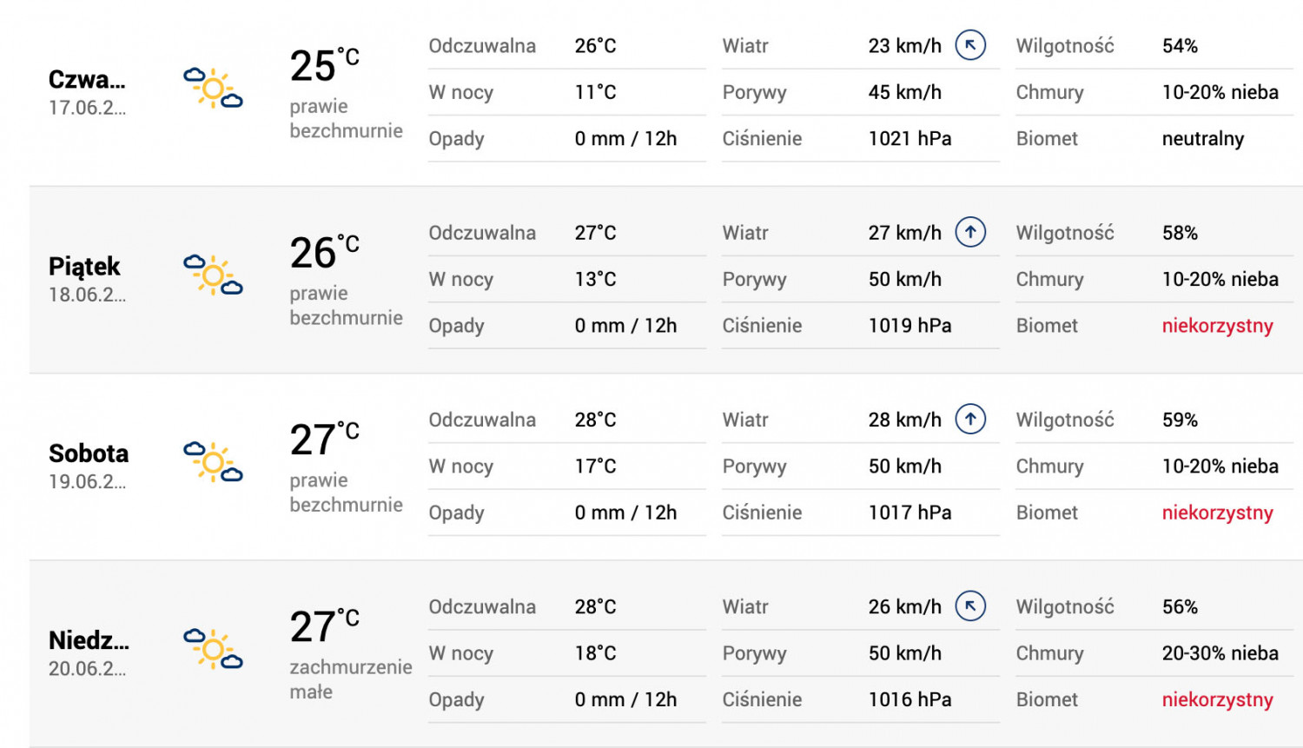1303x748 pixels.
Task: Click Sunday 20.06 weather icon
Action: point(213,649)
